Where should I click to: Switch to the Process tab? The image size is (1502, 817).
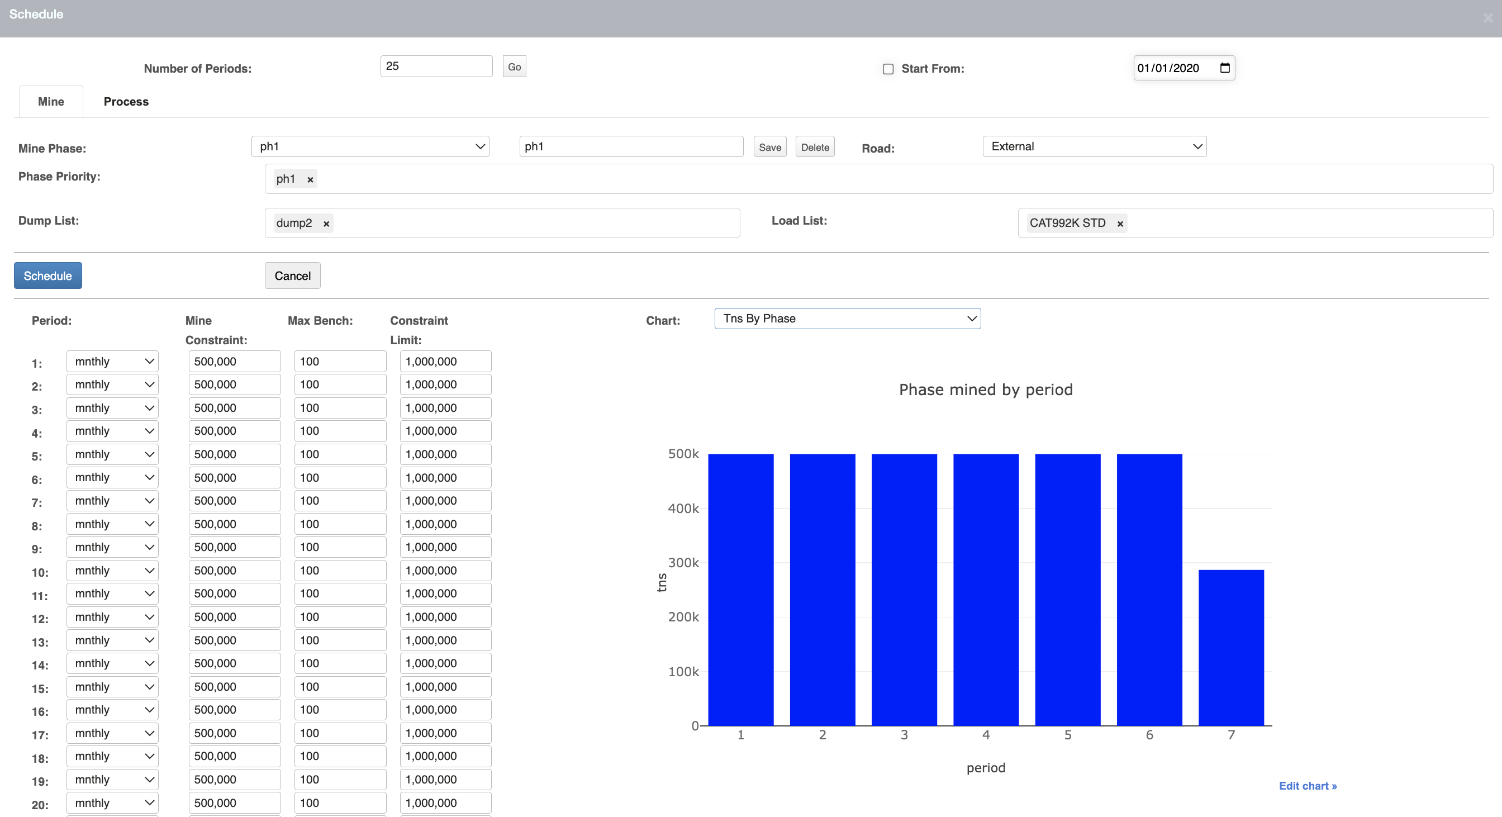pos(126,102)
